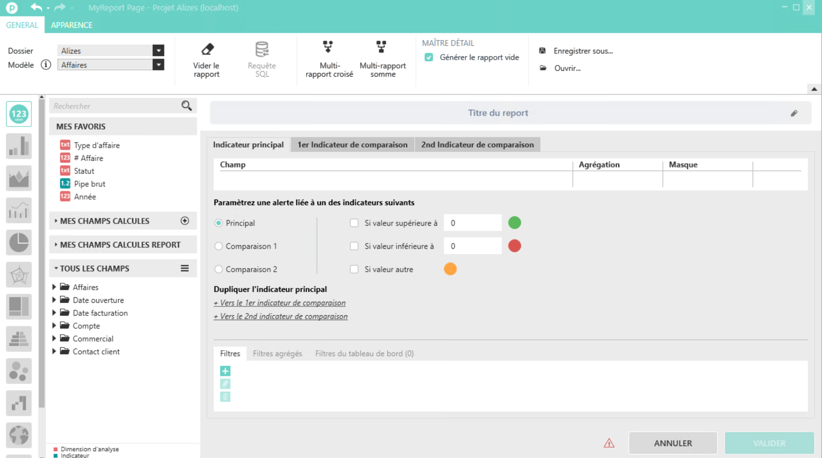Add a calculated field with plus icon
Image resolution: width=822 pixels, height=458 pixels.
pyautogui.click(x=185, y=221)
